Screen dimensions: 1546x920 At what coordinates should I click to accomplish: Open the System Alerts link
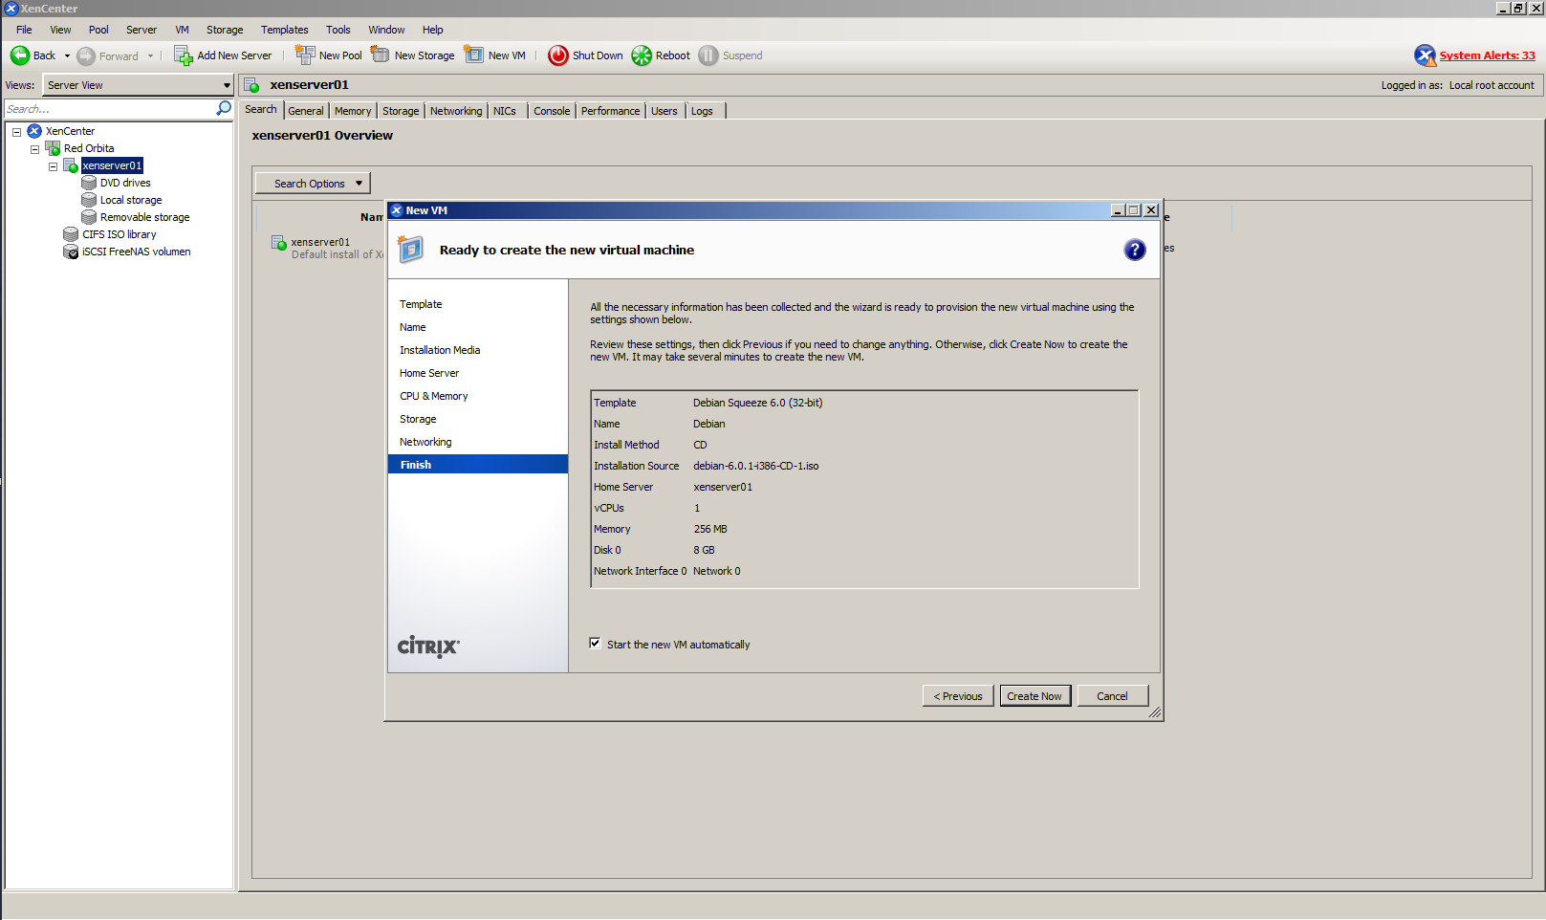[x=1487, y=55]
